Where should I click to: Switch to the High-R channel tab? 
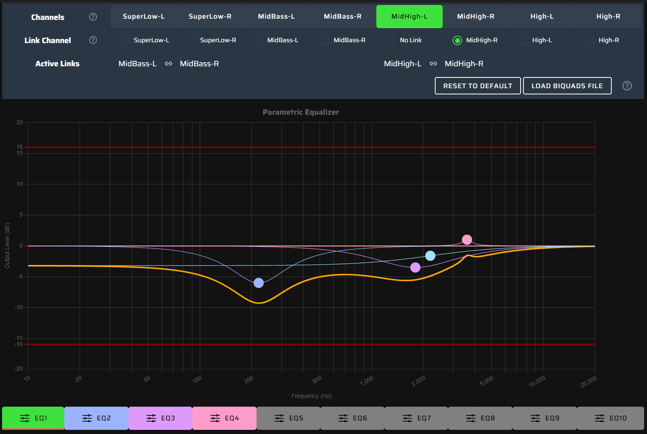point(608,17)
